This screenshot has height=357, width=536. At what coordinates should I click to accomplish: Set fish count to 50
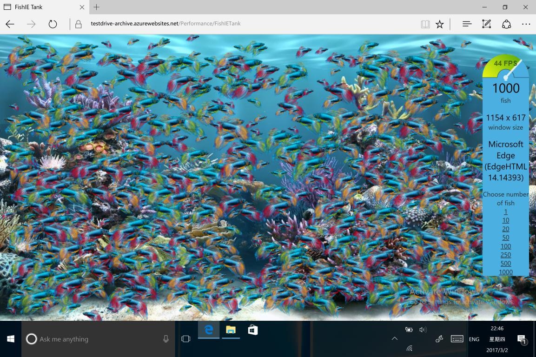[506, 238]
